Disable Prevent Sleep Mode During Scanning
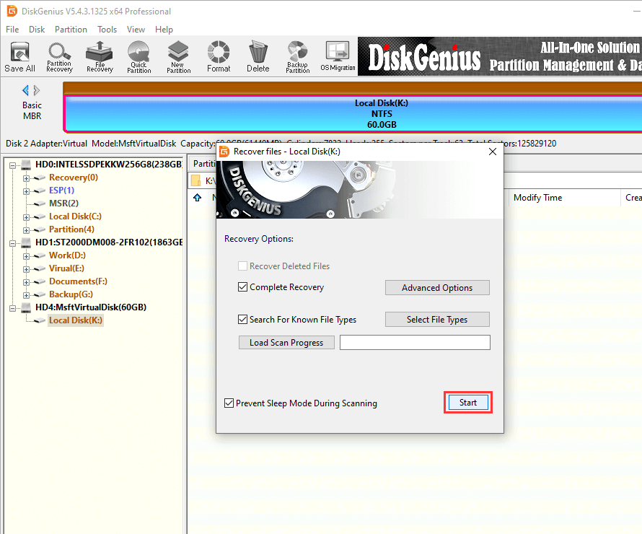 coord(229,403)
